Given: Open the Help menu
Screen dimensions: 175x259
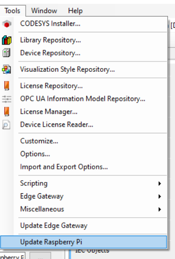Looking at the screenshot, I should point(75,11).
